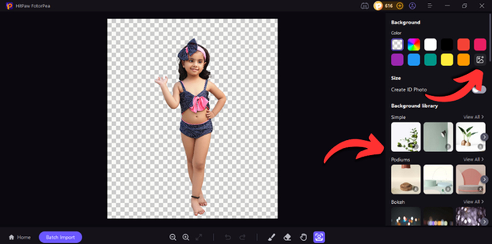Select the transparent background swatch
The height and width of the screenshot is (244, 492).
click(397, 44)
